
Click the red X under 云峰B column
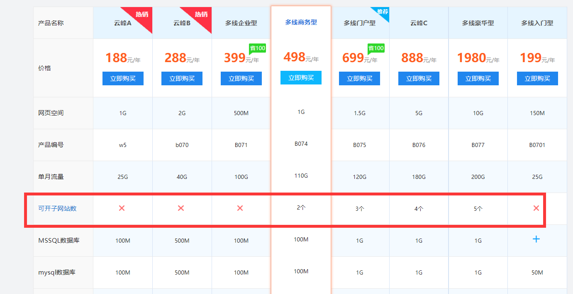click(x=181, y=208)
